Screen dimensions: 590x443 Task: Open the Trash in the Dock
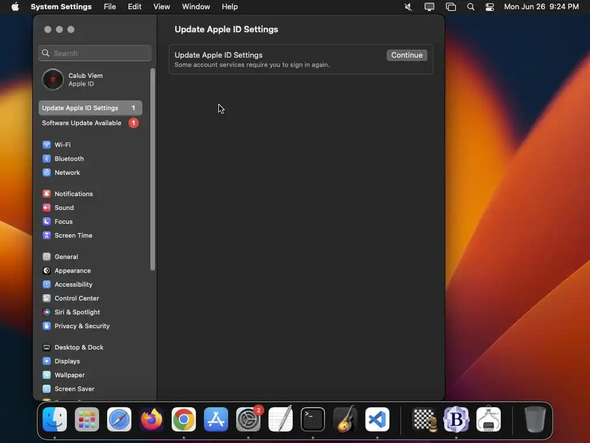(x=535, y=419)
